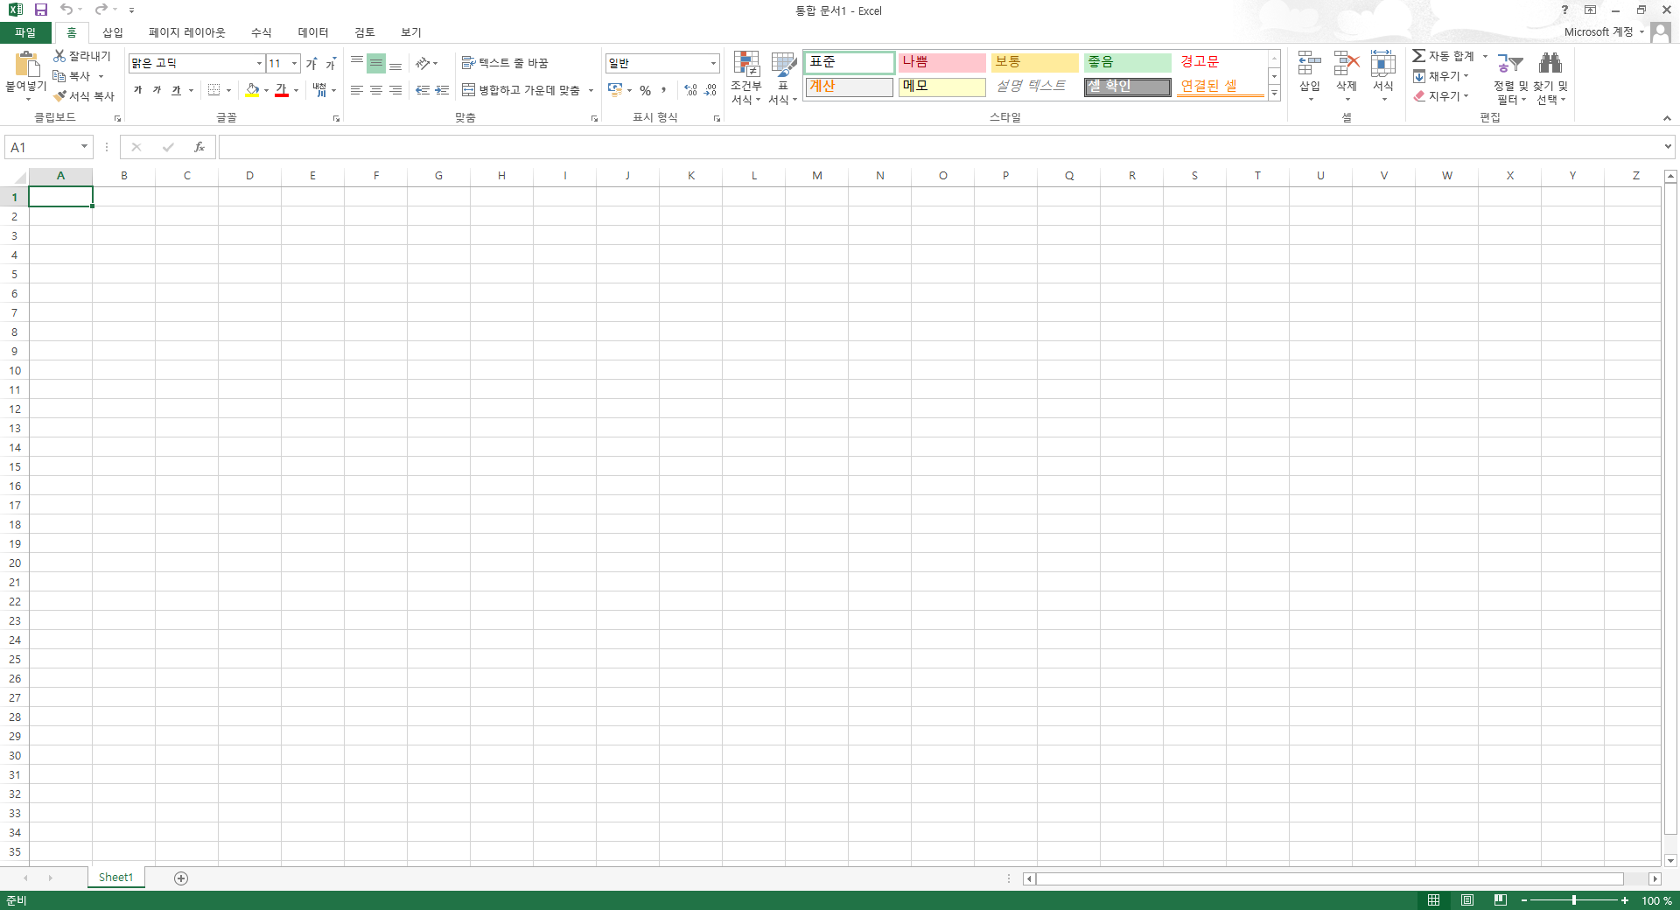Increase font size with the larger 가 icon

coord(311,64)
